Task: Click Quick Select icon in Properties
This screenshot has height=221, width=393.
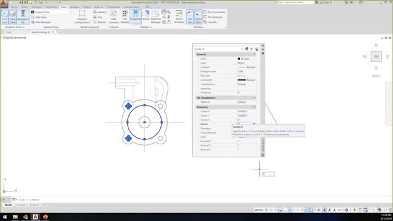Action: pos(257,49)
